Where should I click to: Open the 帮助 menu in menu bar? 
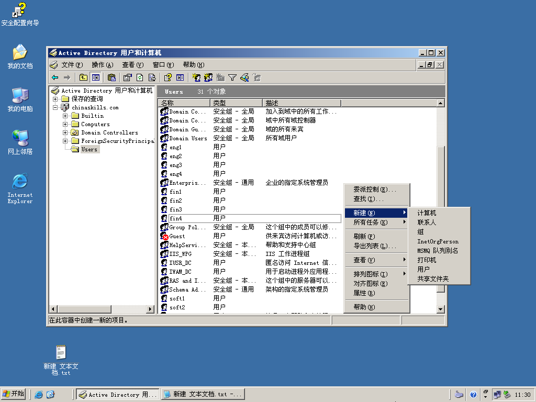(x=194, y=64)
